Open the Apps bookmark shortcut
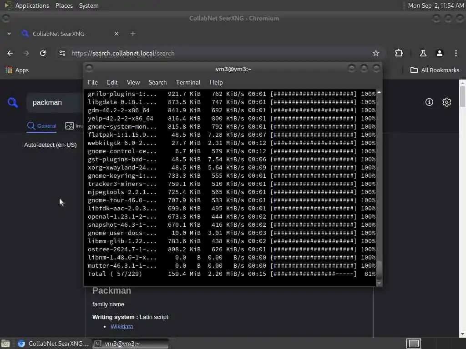This screenshot has height=349, width=466. click(x=17, y=70)
